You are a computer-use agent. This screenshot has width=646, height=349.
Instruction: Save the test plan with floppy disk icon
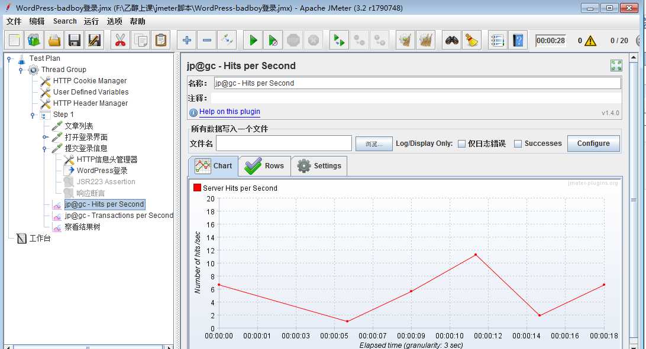click(75, 40)
